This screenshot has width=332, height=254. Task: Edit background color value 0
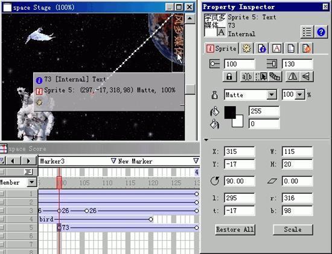click(x=264, y=124)
